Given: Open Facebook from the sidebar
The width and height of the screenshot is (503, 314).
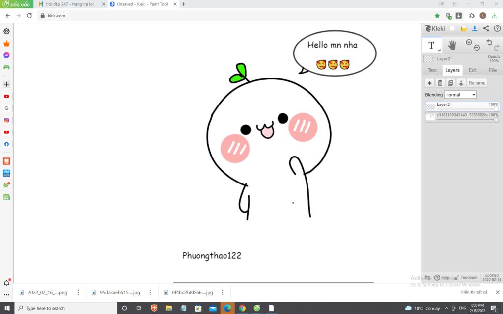Looking at the screenshot, I should [x=6, y=144].
